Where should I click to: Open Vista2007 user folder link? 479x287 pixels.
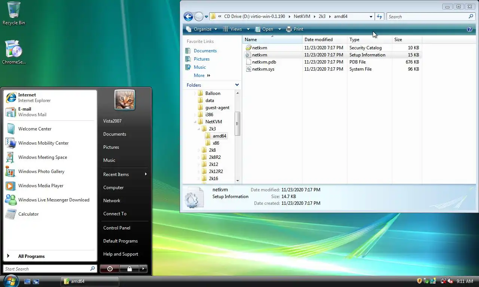click(112, 121)
